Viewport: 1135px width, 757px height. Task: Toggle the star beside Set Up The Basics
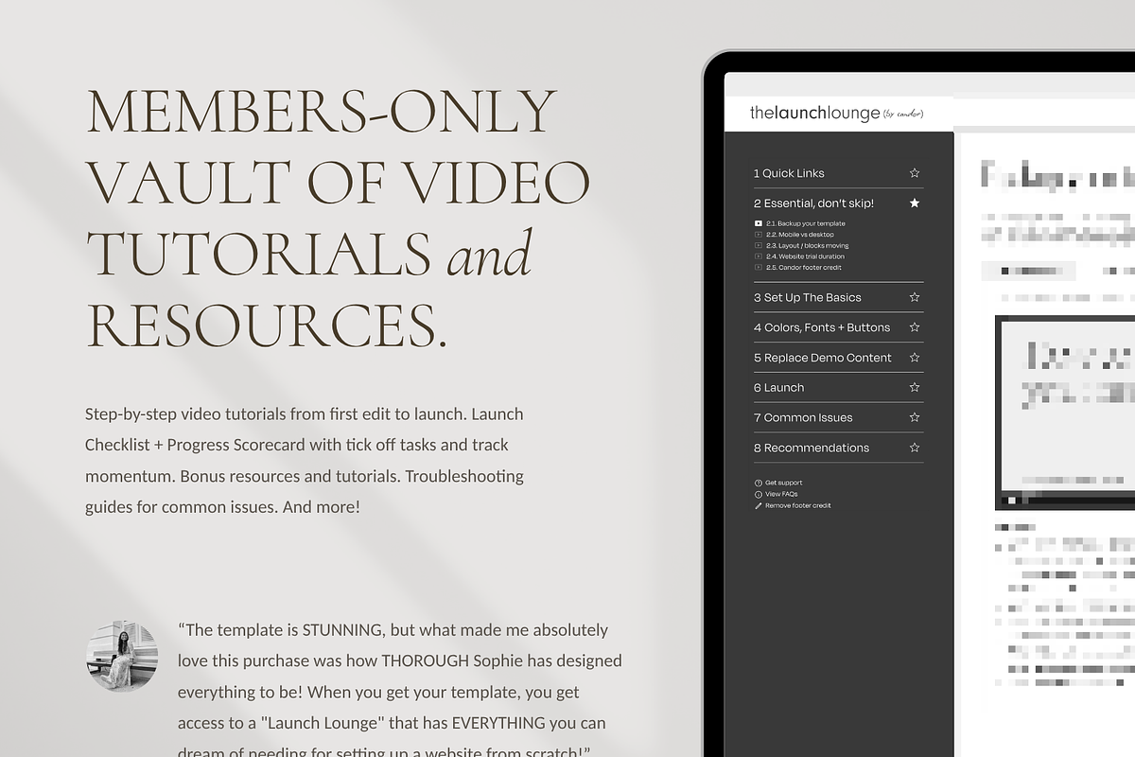[915, 297]
